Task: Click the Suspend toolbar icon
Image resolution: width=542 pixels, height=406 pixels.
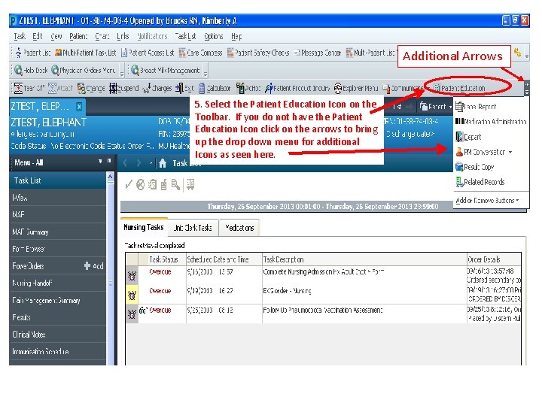Action: point(123,89)
